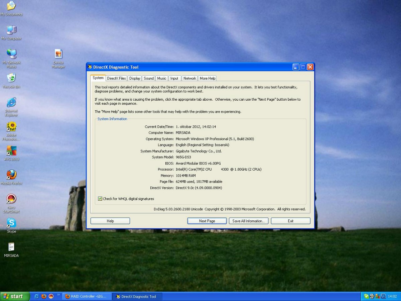Launch Internet Explorer from Quick Launch

(x=36, y=296)
